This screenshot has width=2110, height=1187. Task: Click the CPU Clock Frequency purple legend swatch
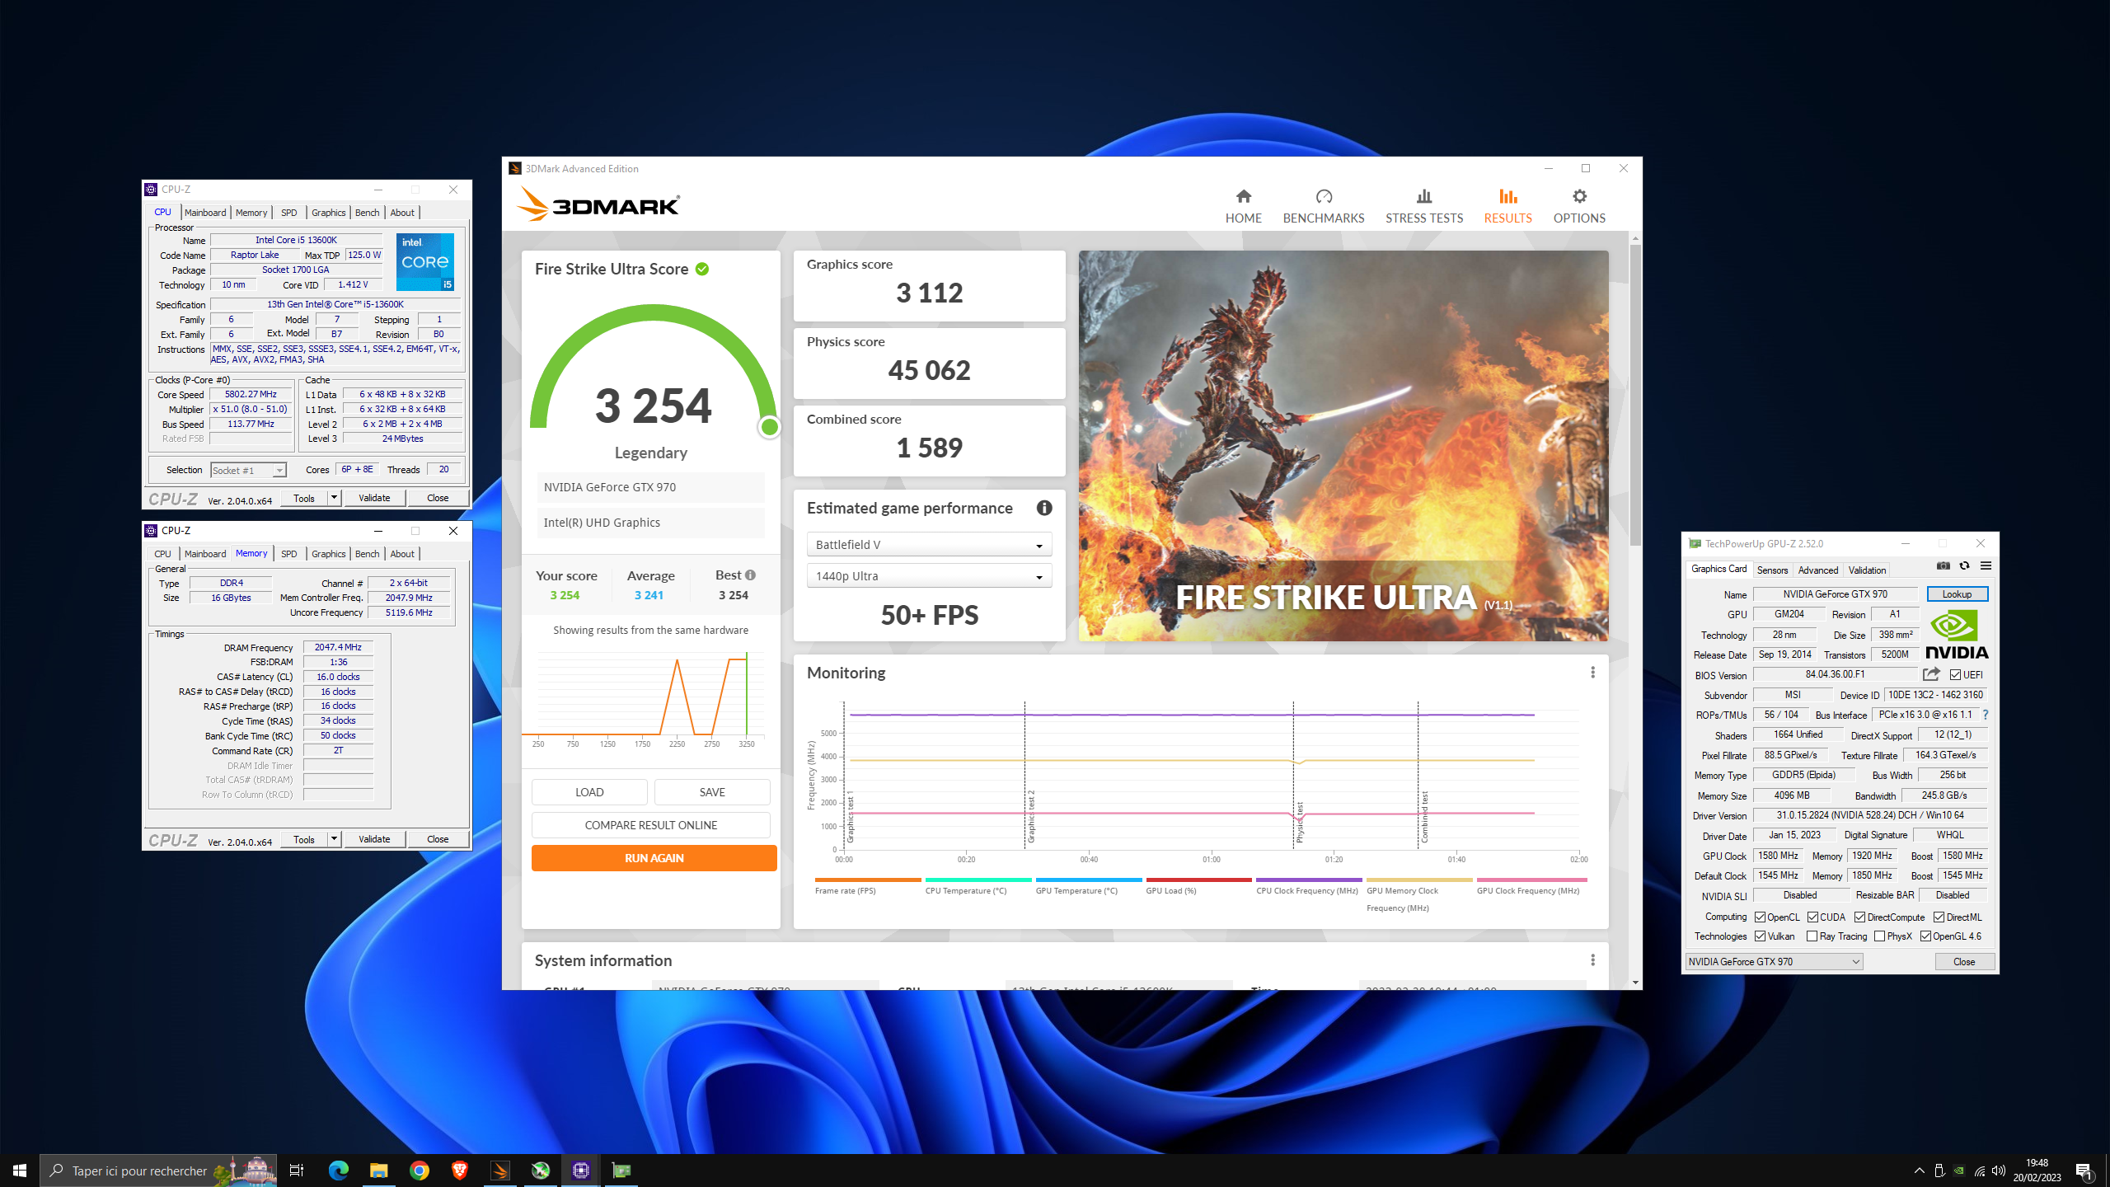tap(1309, 880)
